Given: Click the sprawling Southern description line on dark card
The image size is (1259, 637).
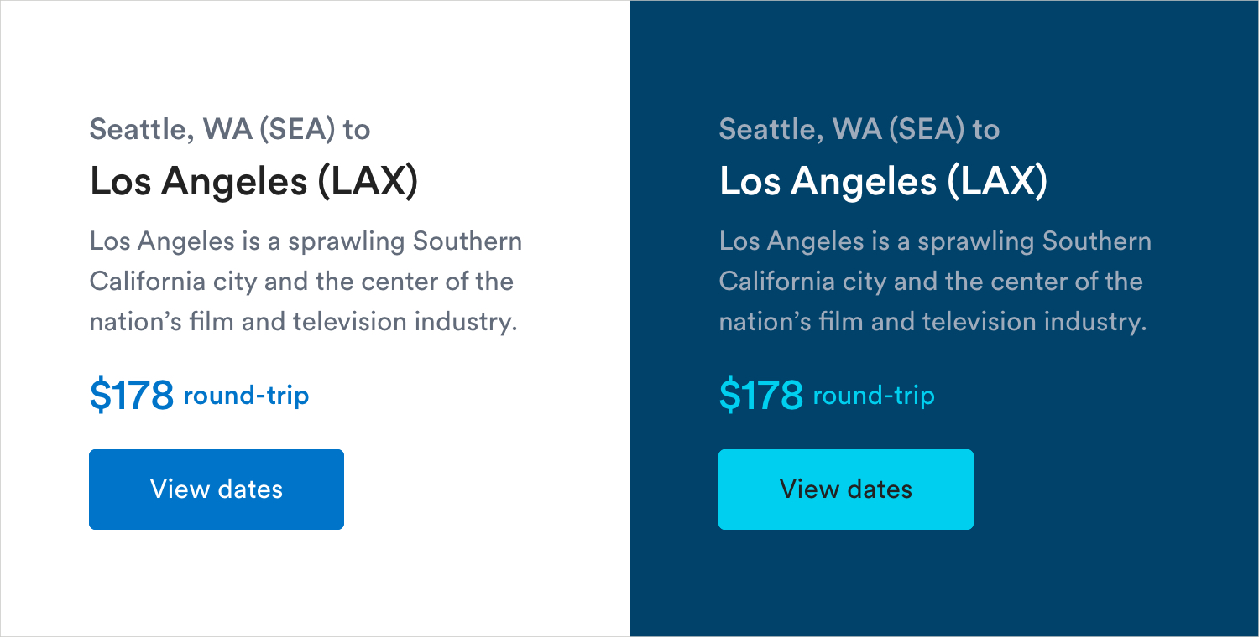Looking at the screenshot, I should click(x=935, y=242).
